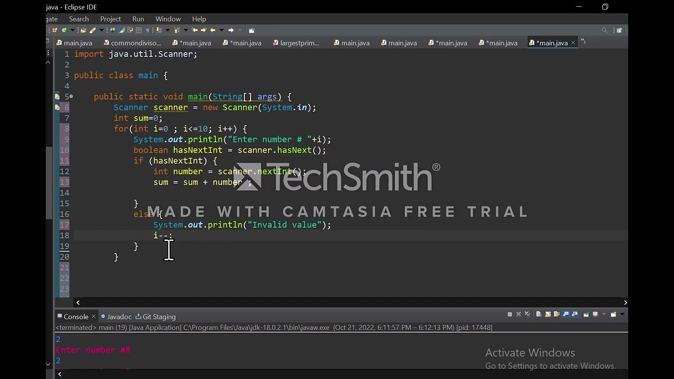The width and height of the screenshot is (674, 379).
Task: Toggle show console on standard output
Action: click(x=566, y=314)
